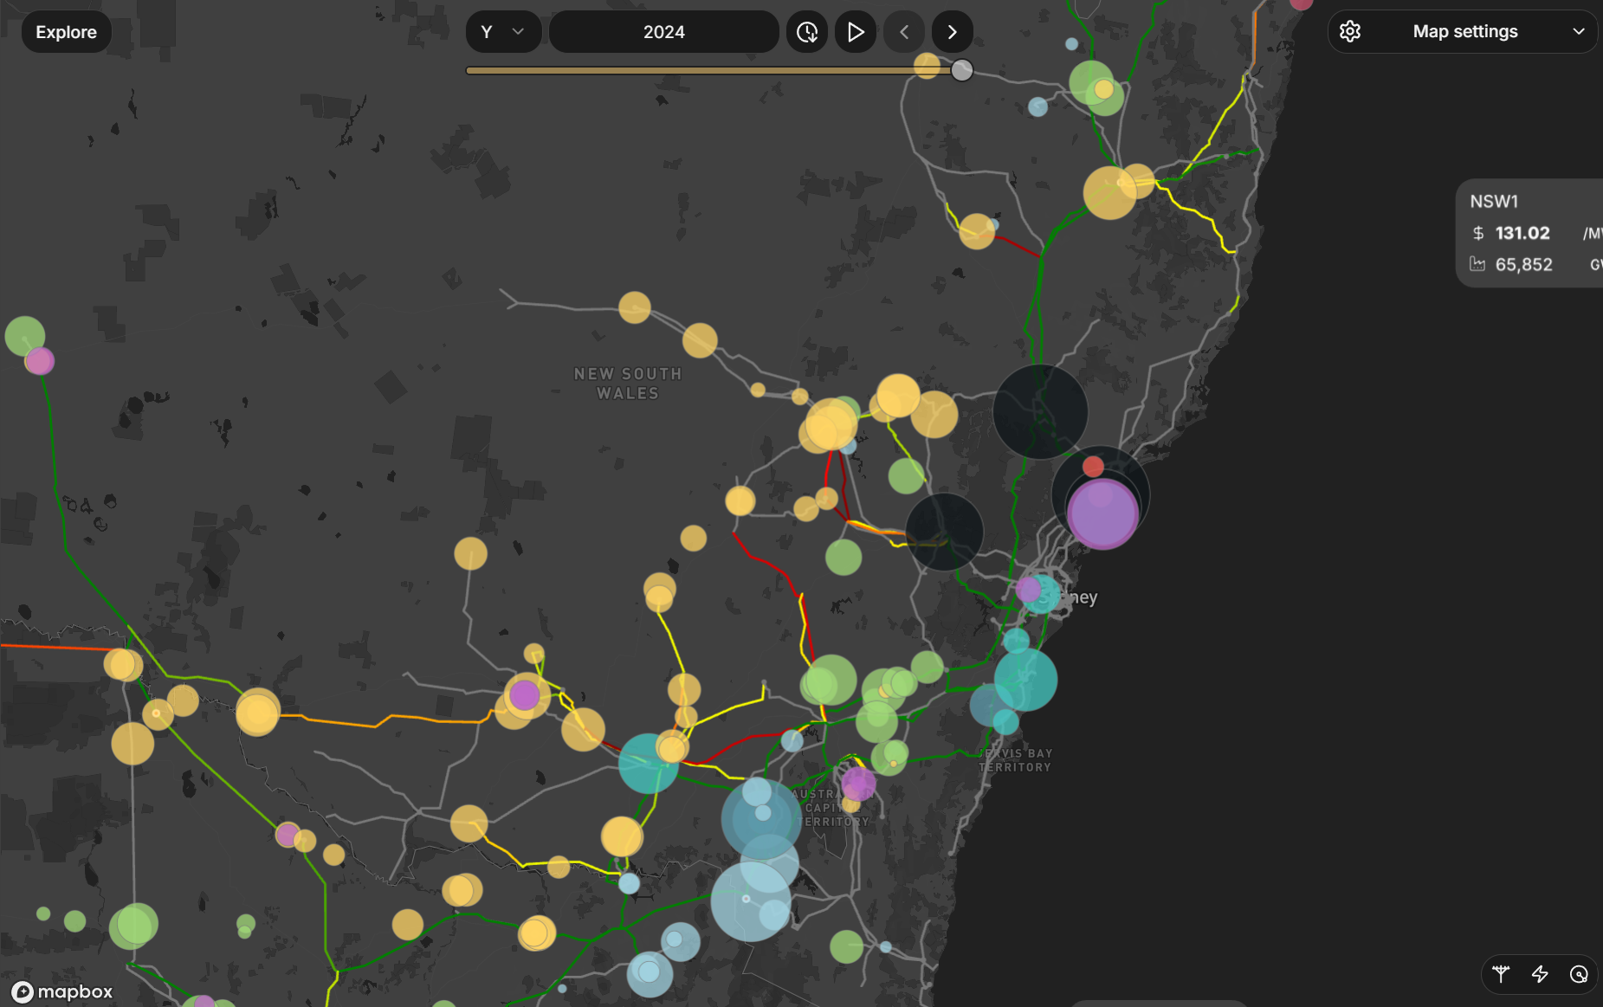This screenshot has width=1603, height=1007.
Task: Toggle the bubble nodes layer icon
Action: [1579, 974]
